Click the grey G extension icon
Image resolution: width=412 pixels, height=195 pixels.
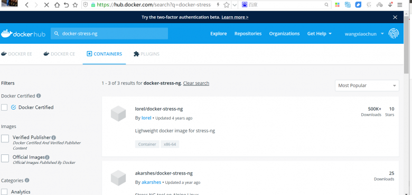(369, 5)
